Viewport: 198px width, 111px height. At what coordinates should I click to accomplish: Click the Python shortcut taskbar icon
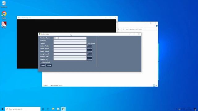58,109
